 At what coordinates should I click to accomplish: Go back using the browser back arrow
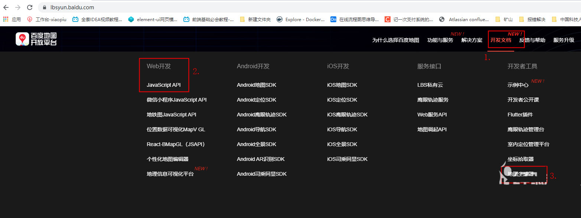tap(6, 7)
